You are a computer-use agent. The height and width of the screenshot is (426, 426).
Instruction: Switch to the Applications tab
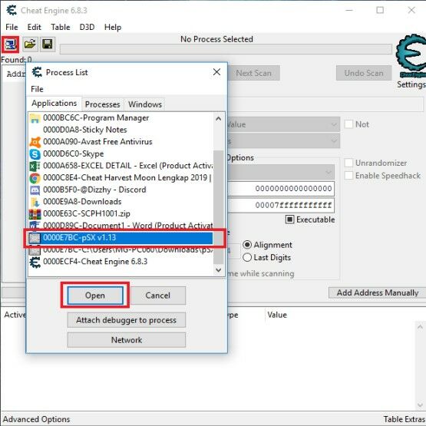coord(54,104)
